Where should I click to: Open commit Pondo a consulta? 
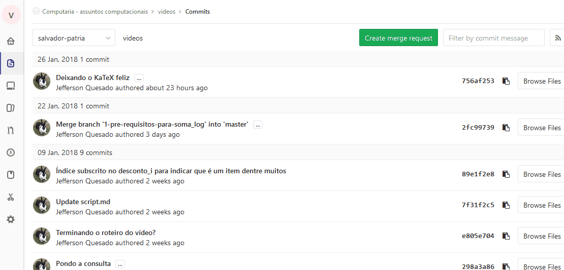pos(83,263)
